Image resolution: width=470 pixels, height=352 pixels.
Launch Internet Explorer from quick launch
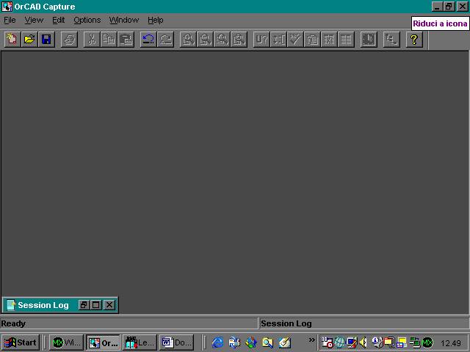(x=217, y=342)
